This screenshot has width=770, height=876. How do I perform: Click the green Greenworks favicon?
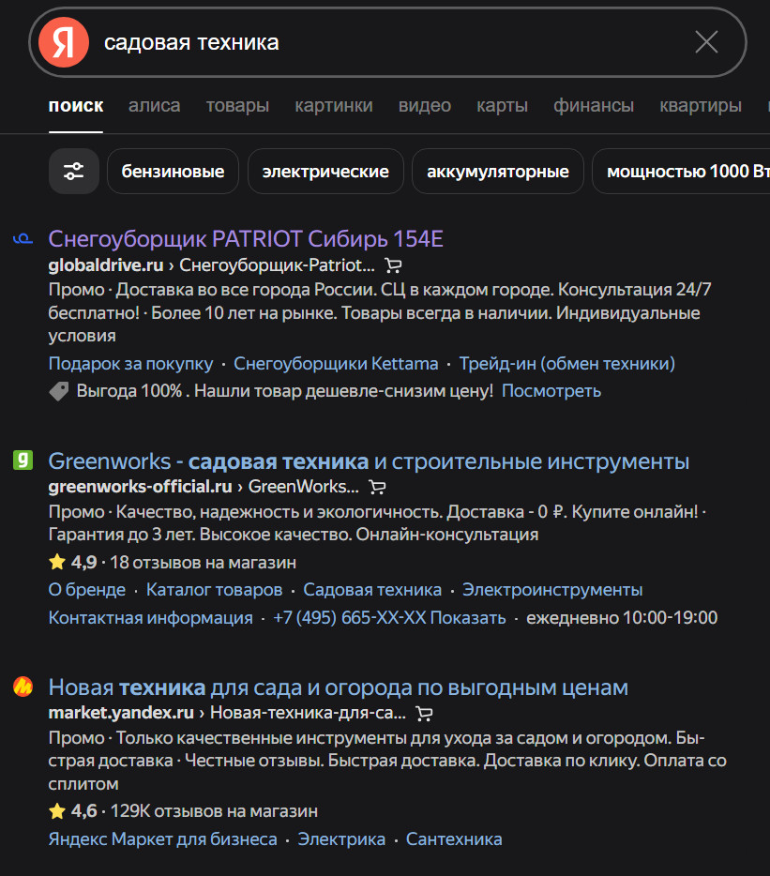click(x=23, y=461)
